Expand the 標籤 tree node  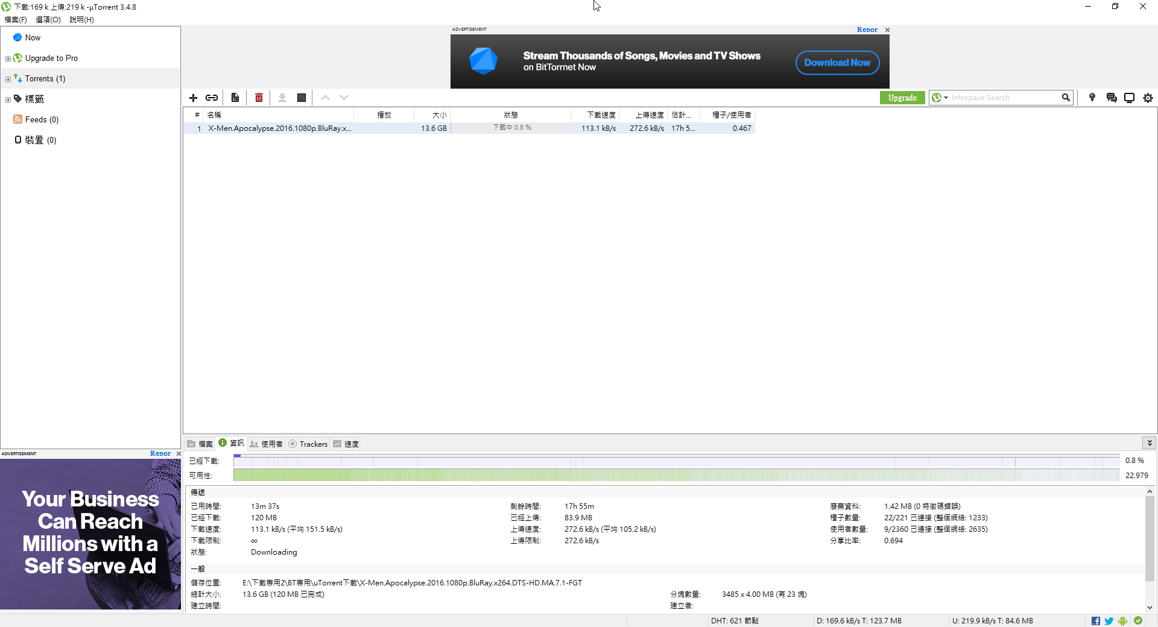8,99
